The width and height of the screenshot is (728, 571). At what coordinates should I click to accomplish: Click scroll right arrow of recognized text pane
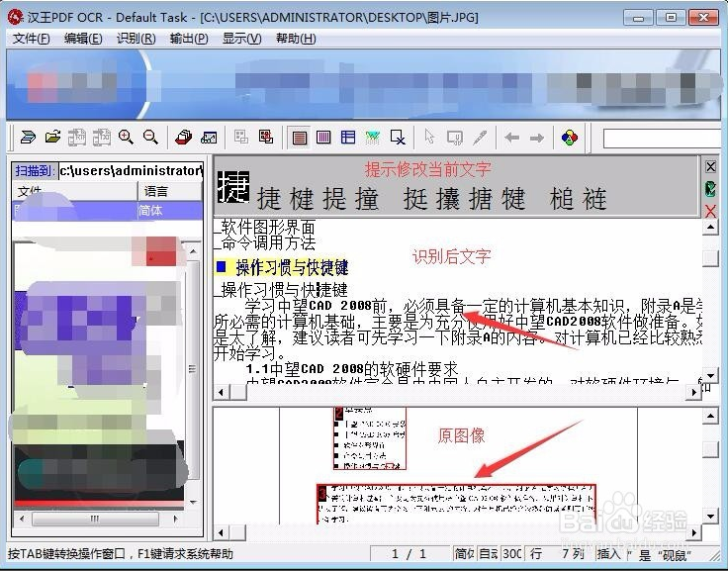693,392
